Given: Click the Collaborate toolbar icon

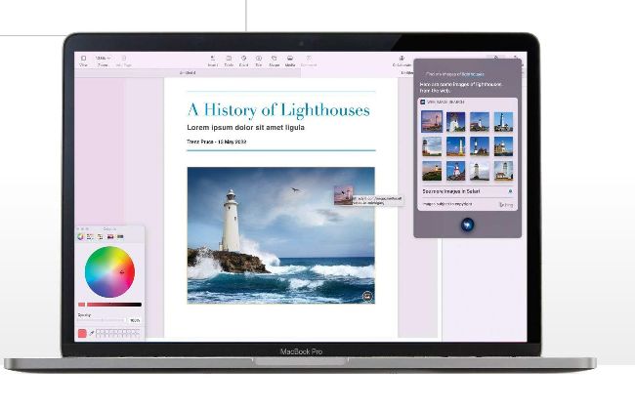Looking at the screenshot, I should click(x=402, y=59).
